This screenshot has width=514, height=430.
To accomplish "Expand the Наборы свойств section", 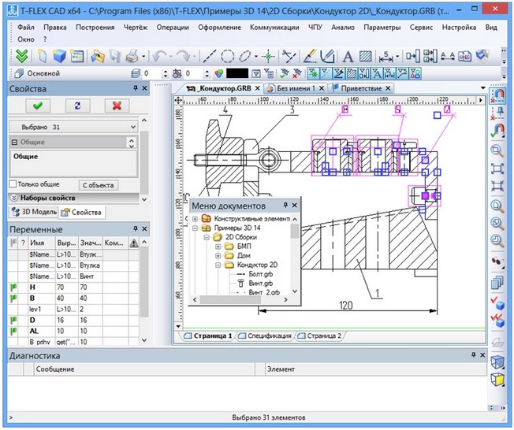I will pyautogui.click(x=13, y=198).
